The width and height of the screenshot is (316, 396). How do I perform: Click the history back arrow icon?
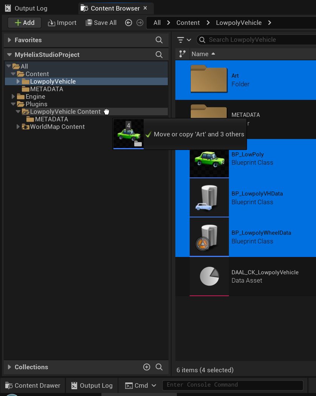click(x=129, y=23)
